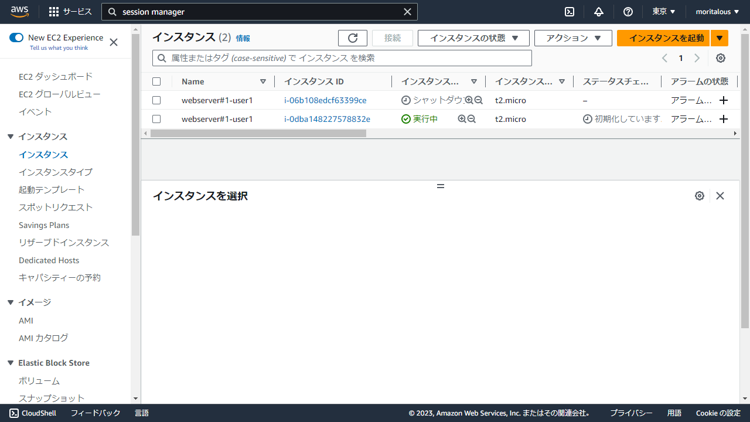This screenshot has height=422, width=750.
Task: Click the refresh instances button
Action: (353, 38)
